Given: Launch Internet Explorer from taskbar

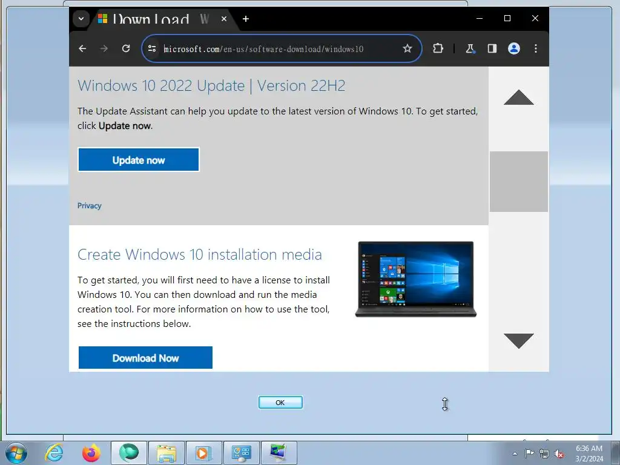Looking at the screenshot, I should click(x=54, y=453).
